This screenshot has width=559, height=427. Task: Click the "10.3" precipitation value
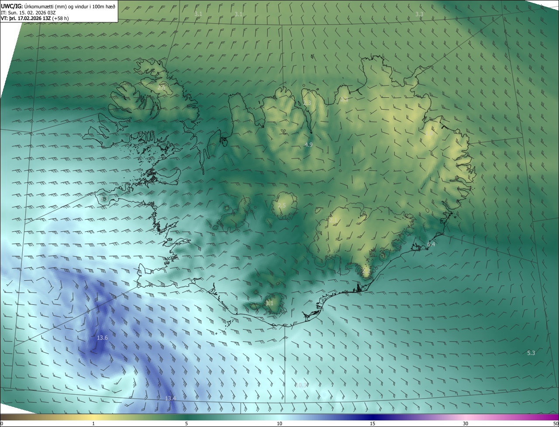pos(301,385)
